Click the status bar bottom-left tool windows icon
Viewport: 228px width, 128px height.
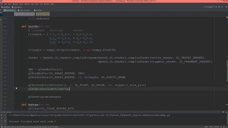[x=2, y=127]
